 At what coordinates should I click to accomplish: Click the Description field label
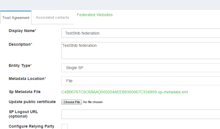pos(20,44)
